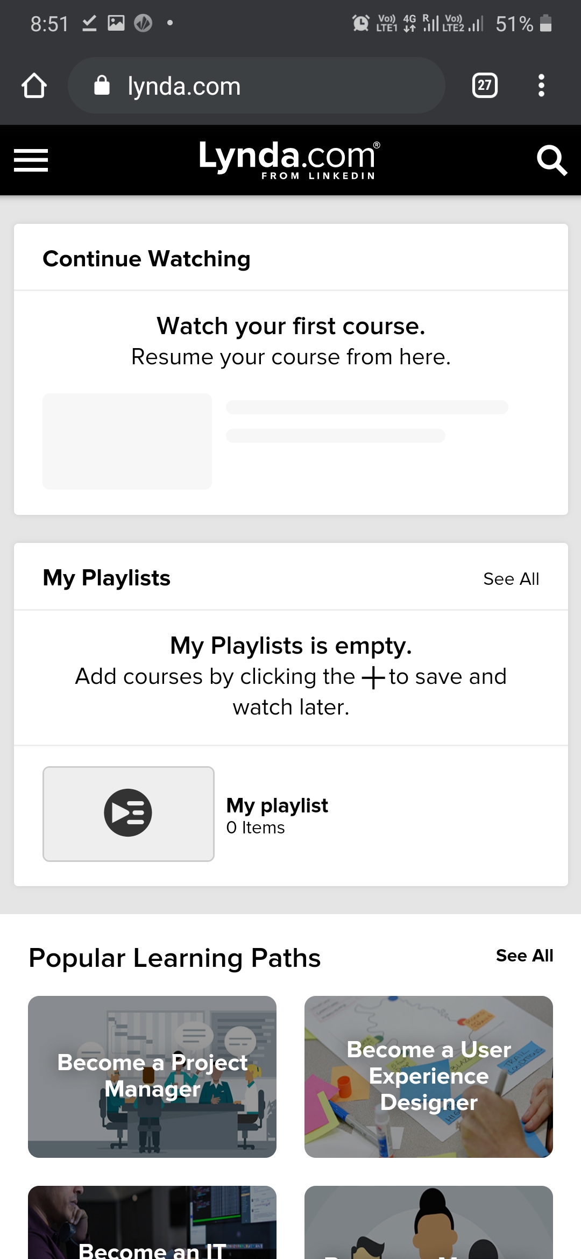
Task: Open Become a Project Manager path
Action: pos(152,1077)
